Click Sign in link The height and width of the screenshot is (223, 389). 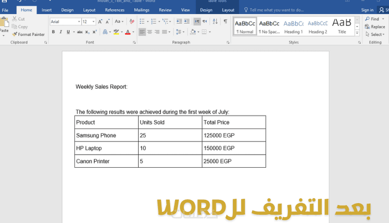pyautogui.click(x=367, y=10)
